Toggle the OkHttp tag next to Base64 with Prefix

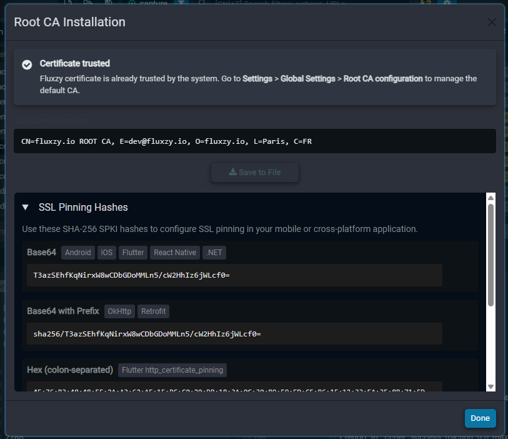click(x=119, y=311)
